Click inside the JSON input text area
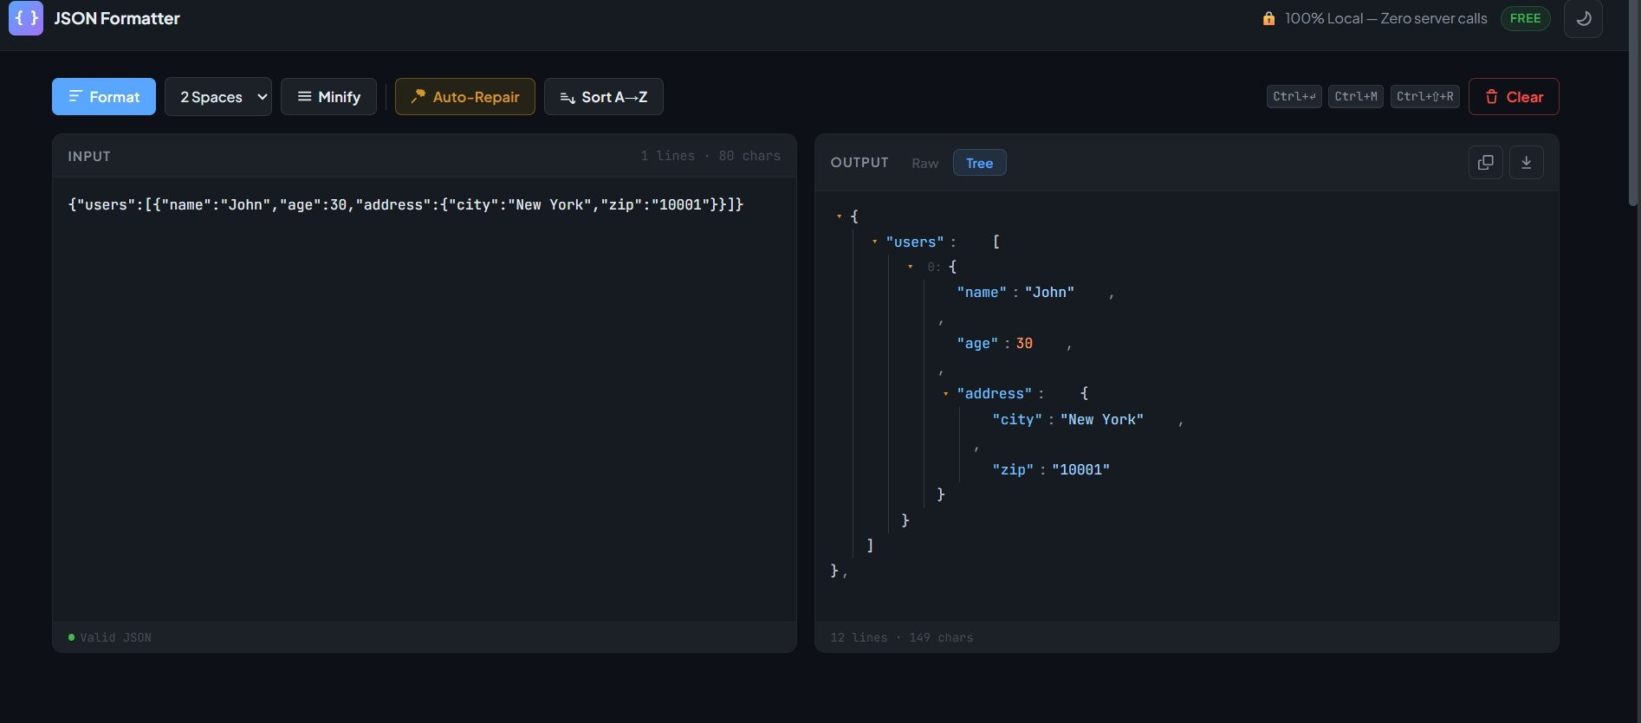Viewport: 1641px width, 723px height. pyautogui.click(x=425, y=399)
